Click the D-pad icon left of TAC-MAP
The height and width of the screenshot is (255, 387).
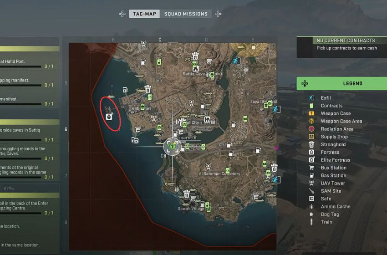122,14
